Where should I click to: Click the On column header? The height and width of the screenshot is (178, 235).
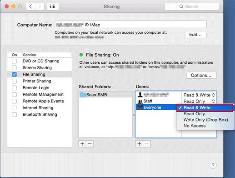pos(15,55)
